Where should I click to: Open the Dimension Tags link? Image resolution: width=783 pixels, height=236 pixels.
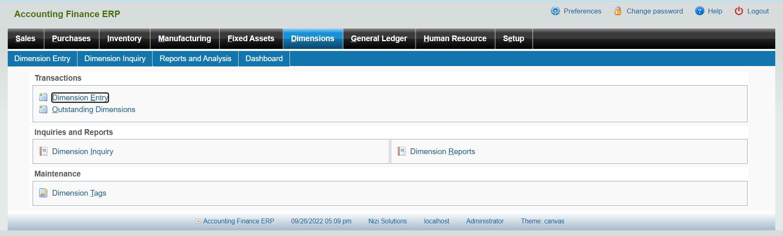click(79, 193)
